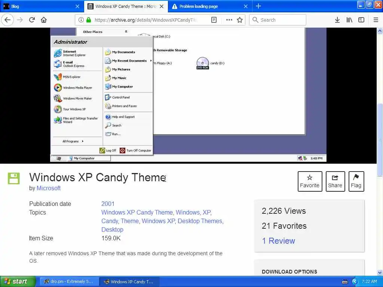Click the green secure connection padlock
The image size is (383, 287).
click(89, 20)
